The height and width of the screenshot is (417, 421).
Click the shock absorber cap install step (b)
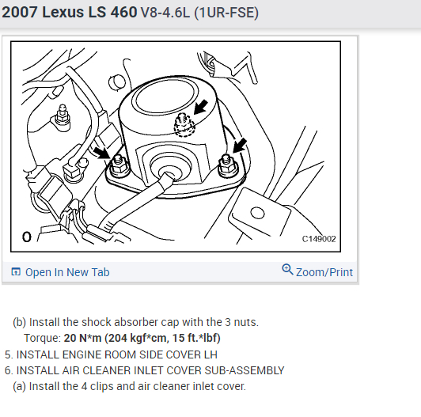pos(135,322)
